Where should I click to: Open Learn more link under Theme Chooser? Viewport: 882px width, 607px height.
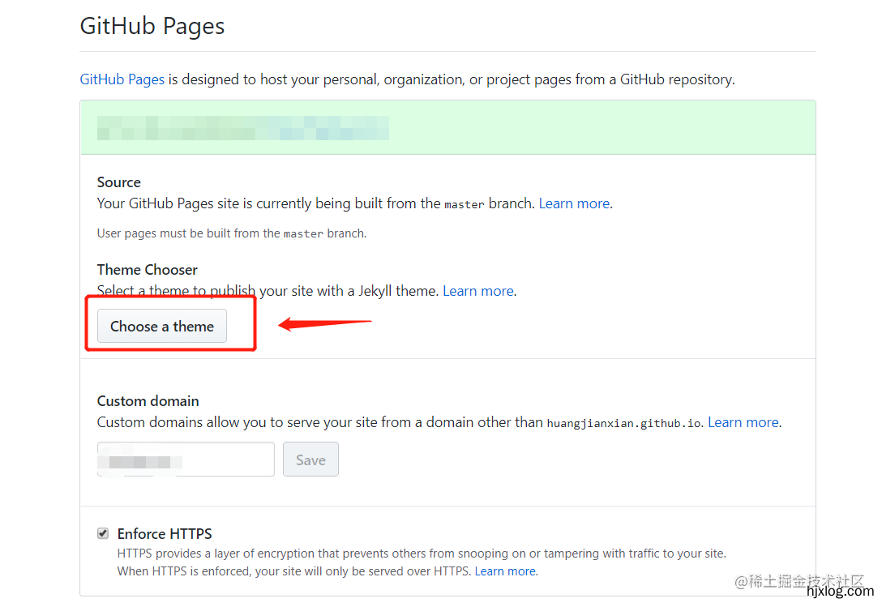(478, 291)
